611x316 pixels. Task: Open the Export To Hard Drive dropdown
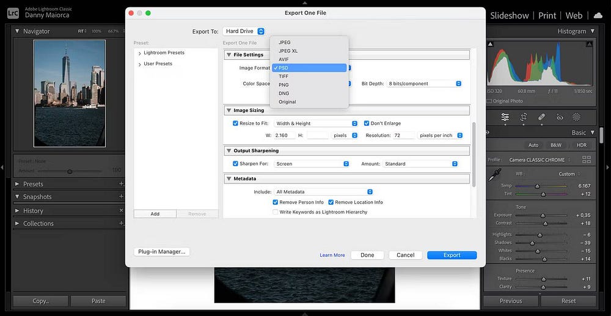244,31
